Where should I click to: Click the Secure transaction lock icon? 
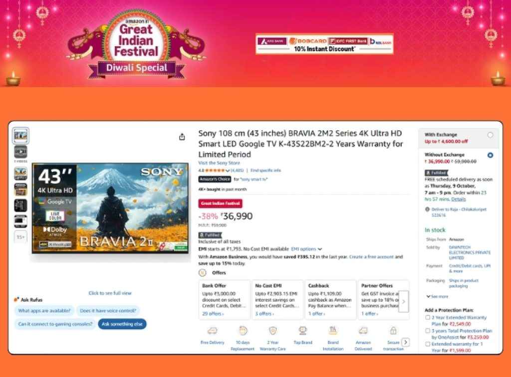[393, 331]
